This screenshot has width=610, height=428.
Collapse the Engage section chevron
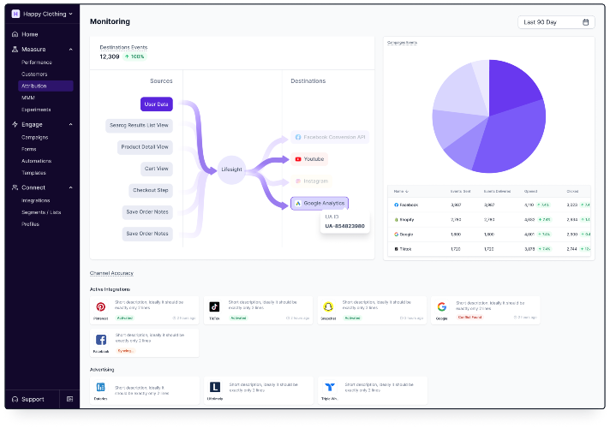click(71, 124)
